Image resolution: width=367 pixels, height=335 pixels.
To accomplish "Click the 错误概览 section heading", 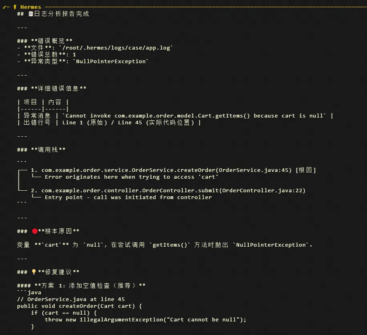I will click(52, 41).
